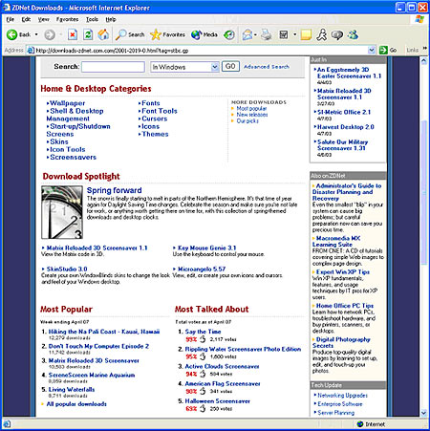Click the yellow Discuss note icon

click(306, 34)
